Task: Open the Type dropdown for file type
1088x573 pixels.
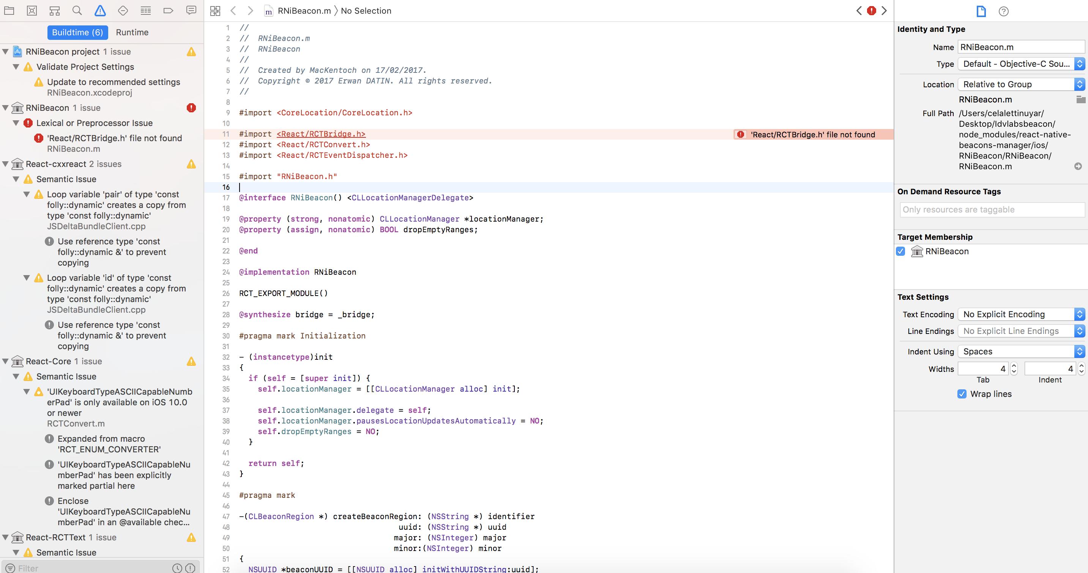Action: 1021,64
